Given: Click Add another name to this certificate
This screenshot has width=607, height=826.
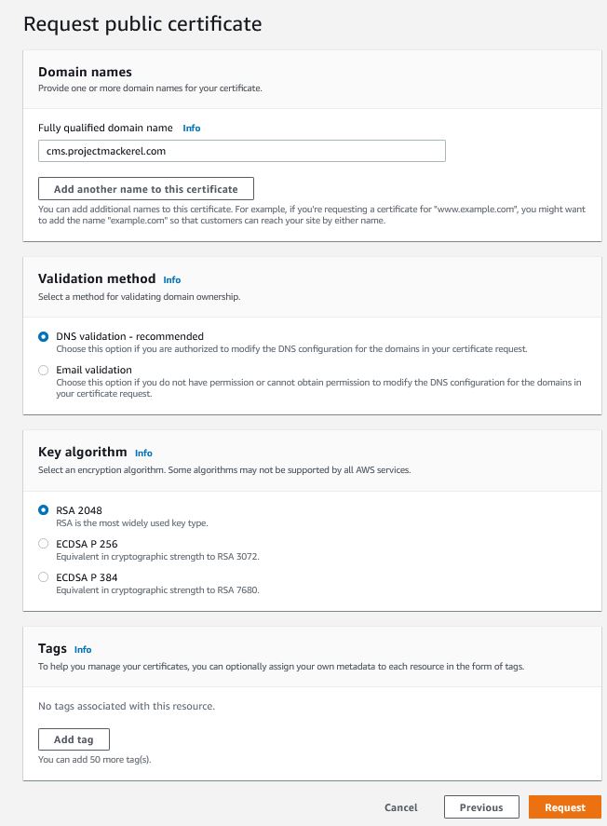Looking at the screenshot, I should click(x=146, y=188).
